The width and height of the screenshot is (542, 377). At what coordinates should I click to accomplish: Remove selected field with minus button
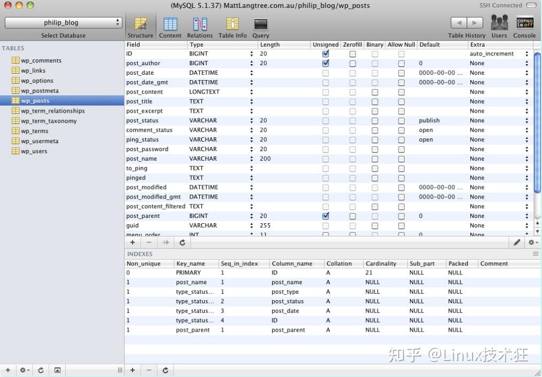click(149, 242)
